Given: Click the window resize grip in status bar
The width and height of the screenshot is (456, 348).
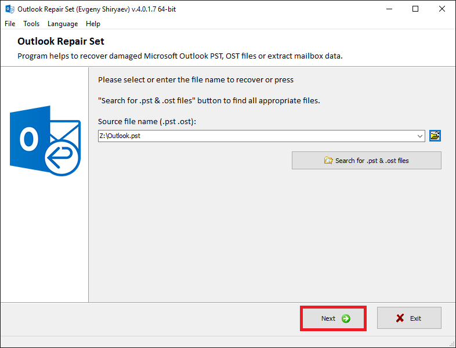Looking at the screenshot, I should [x=452, y=344].
